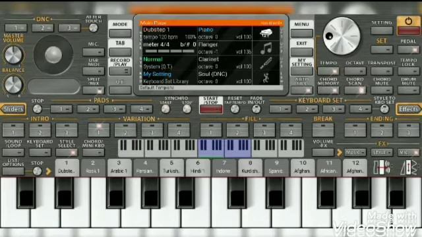The image size is (422, 237).
Task: Toggle CHORD SCAN
Action: click(355, 90)
